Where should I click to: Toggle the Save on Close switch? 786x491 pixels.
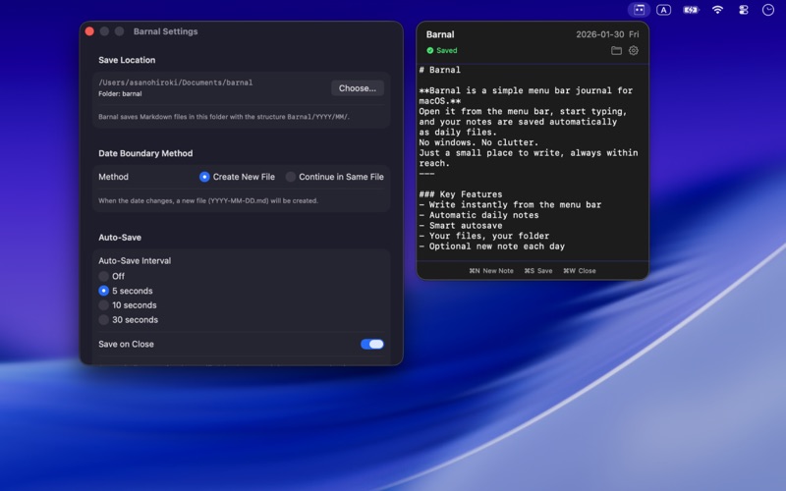(372, 345)
